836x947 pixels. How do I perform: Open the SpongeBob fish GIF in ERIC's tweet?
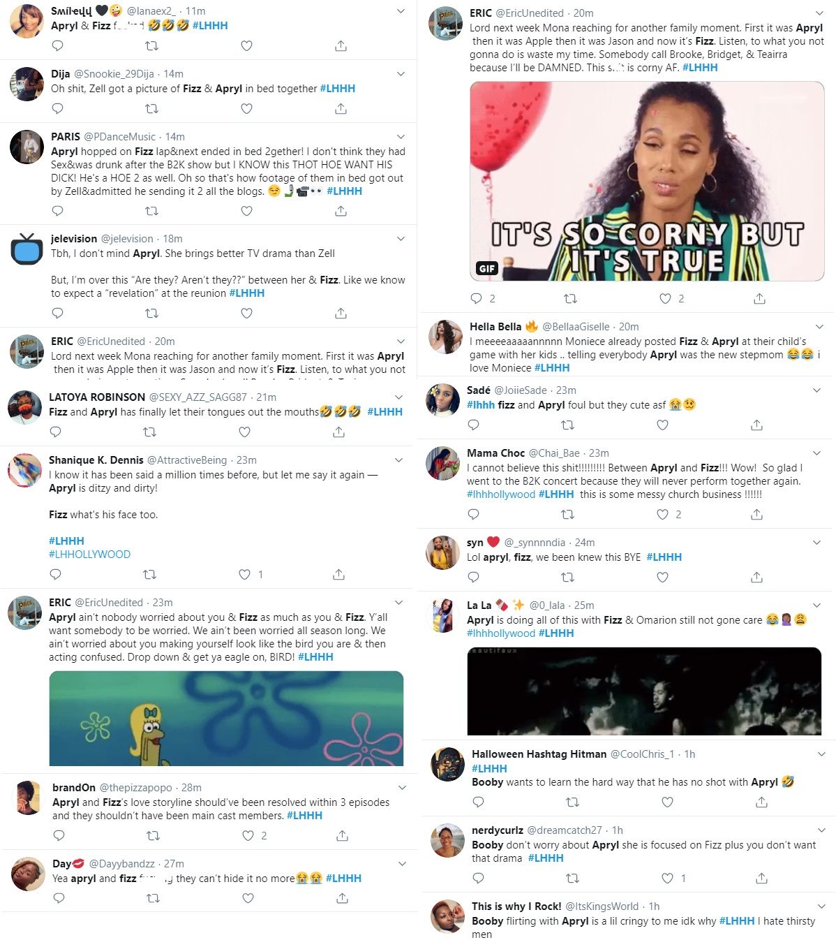point(226,719)
